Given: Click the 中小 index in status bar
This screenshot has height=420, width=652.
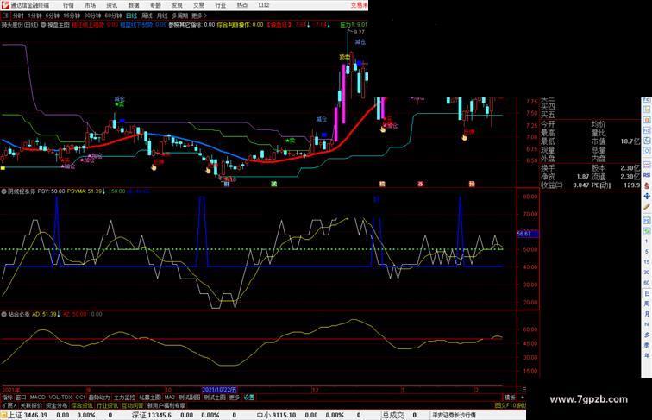Looking at the screenshot, I should [x=277, y=415].
